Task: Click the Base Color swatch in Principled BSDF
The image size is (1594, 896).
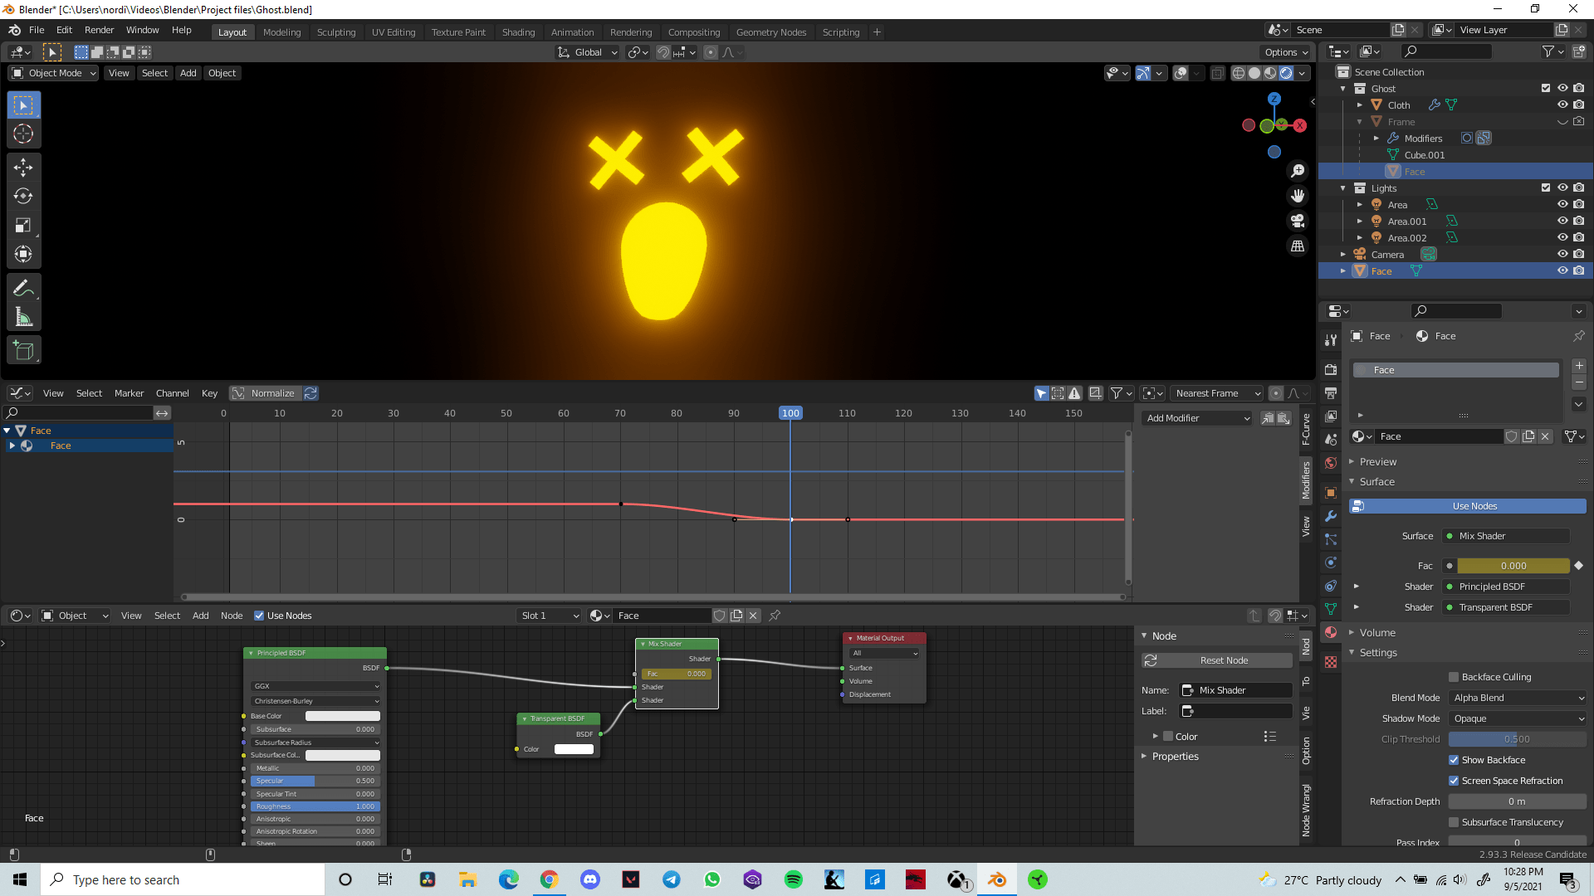Action: click(x=342, y=715)
